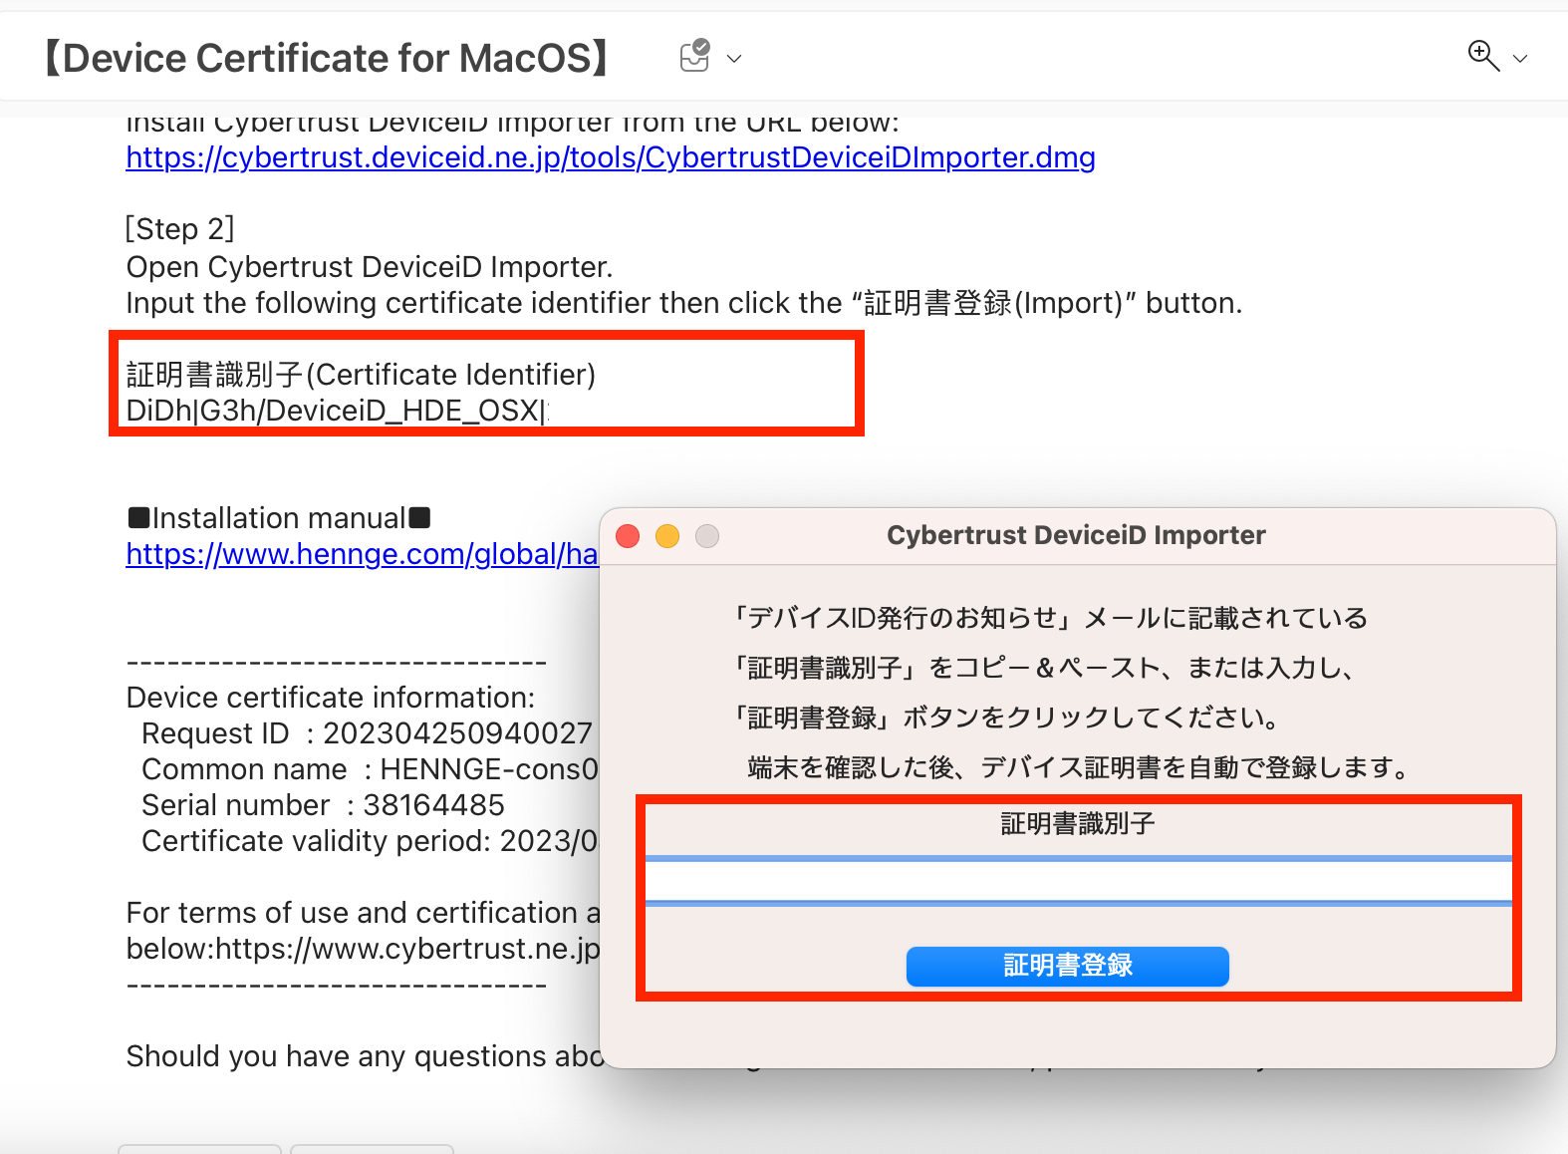Expand the markup icon dropdown chevron
1568x1154 pixels.
tap(734, 59)
